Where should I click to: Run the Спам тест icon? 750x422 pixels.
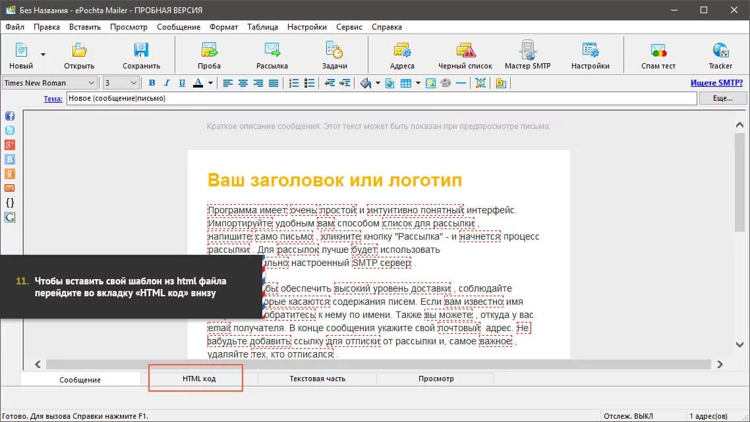[x=658, y=49]
